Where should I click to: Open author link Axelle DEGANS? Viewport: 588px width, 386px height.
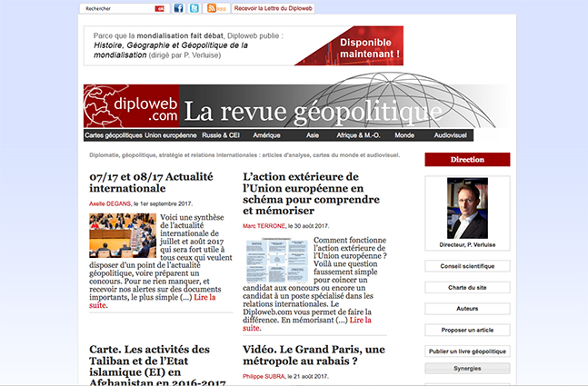coord(110,203)
